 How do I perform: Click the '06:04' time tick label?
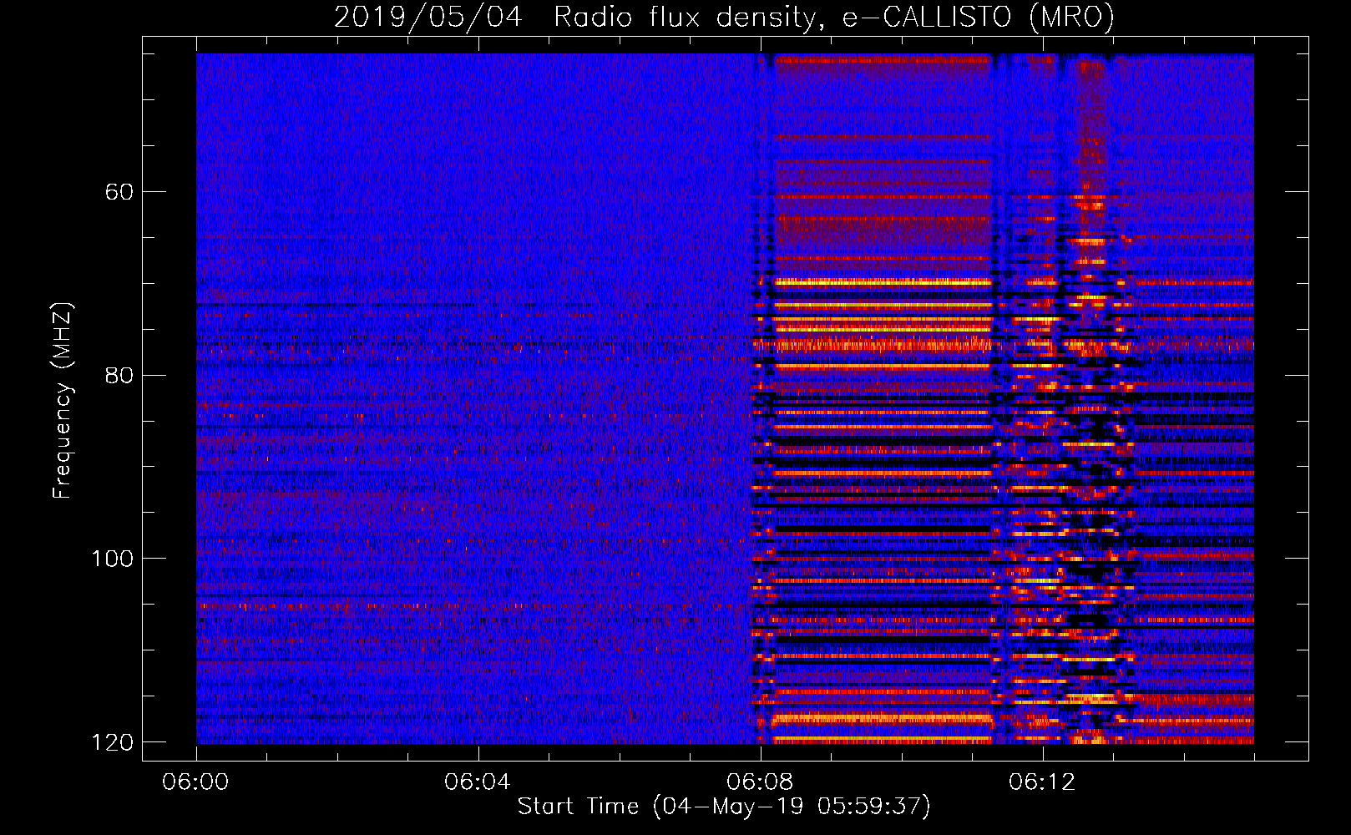tap(478, 782)
